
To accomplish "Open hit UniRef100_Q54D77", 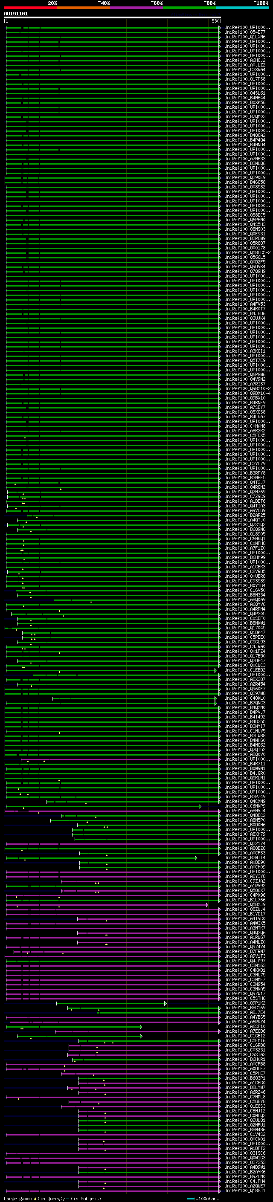I will tap(245, 33).
